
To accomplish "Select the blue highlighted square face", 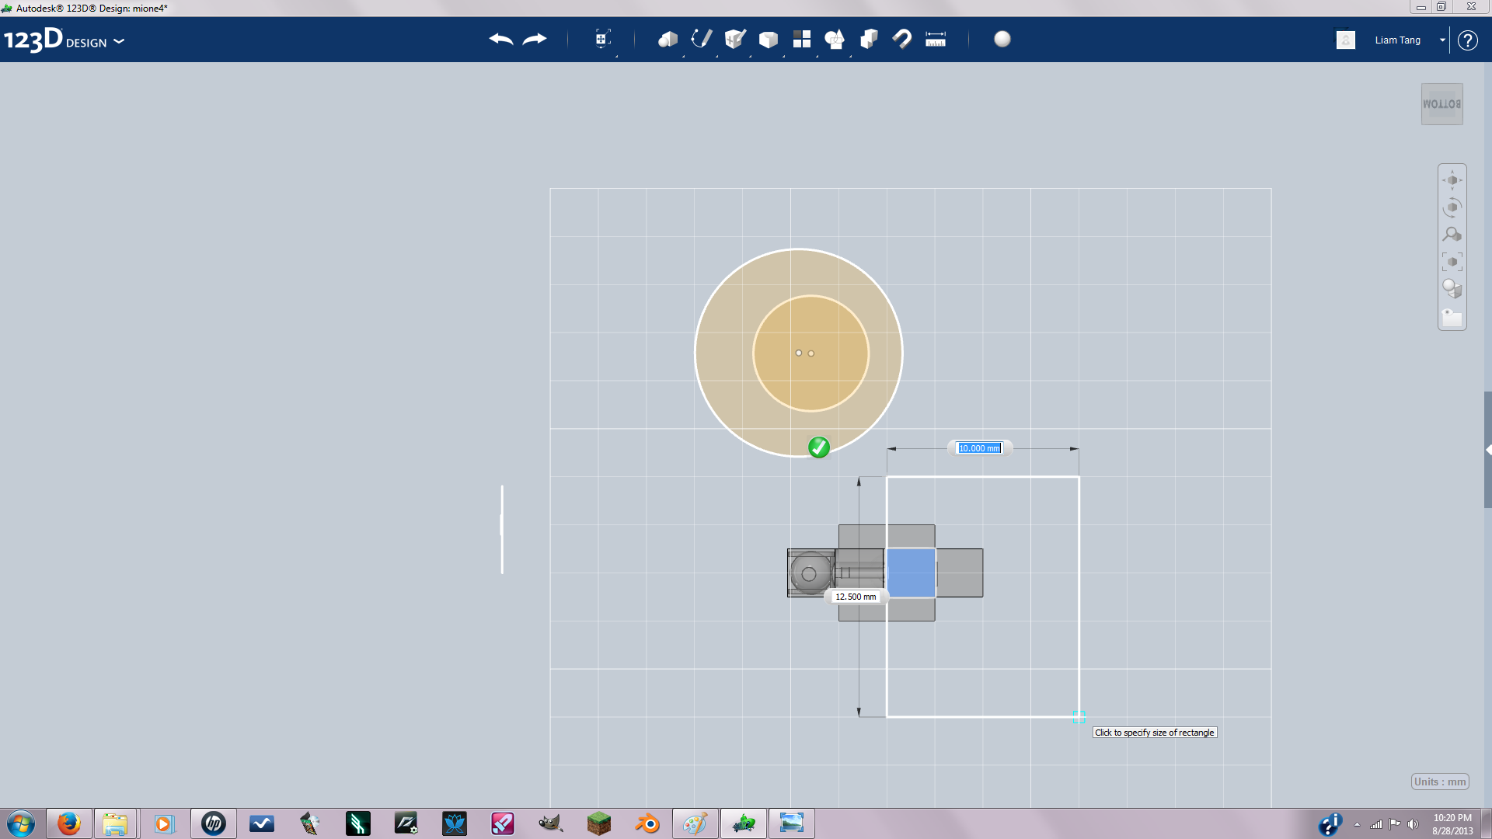I will (x=911, y=573).
